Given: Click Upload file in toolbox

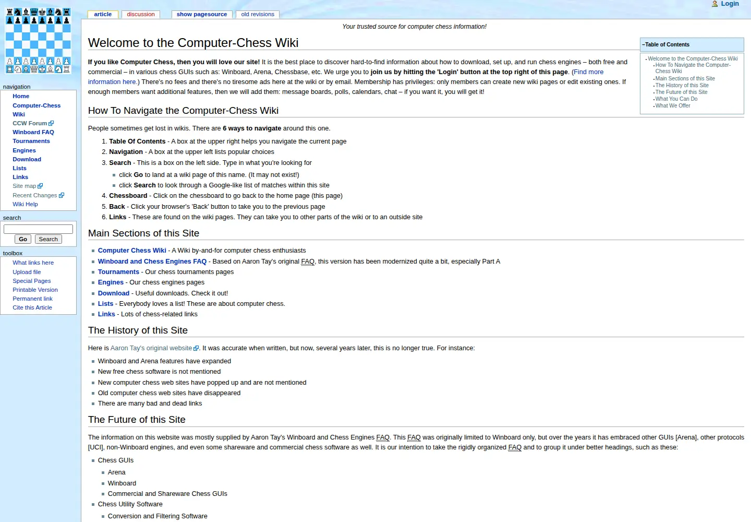Looking at the screenshot, I should pyautogui.click(x=27, y=272).
